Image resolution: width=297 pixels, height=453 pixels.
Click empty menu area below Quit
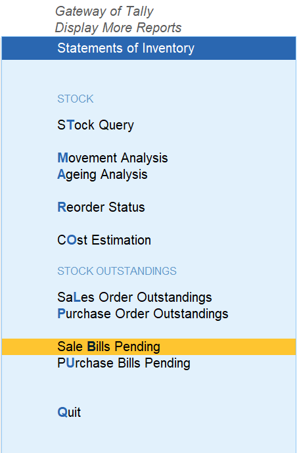[148, 438]
